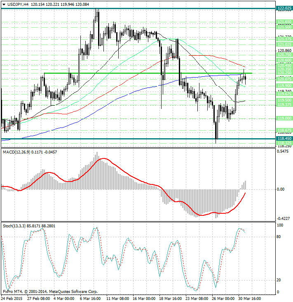Viewport: 293px width, 302px height.
Task: Click the 121.500 price level label
Action: pos(284,27)
